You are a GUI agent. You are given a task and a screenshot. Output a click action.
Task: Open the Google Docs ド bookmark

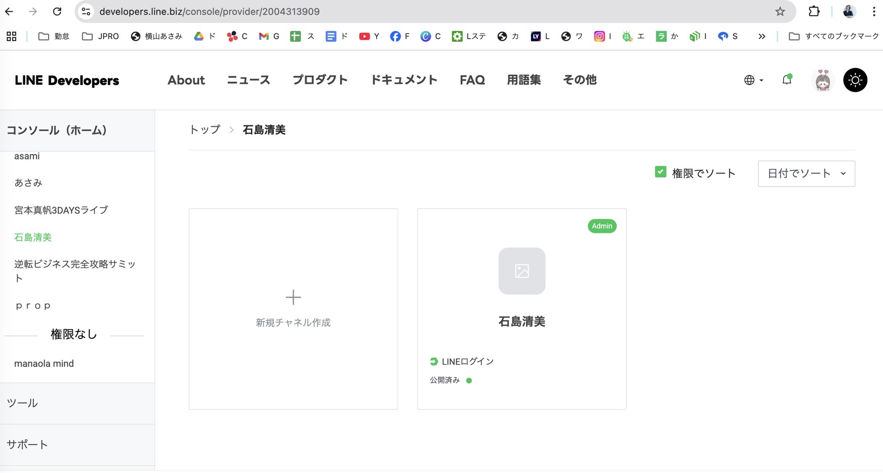point(337,36)
